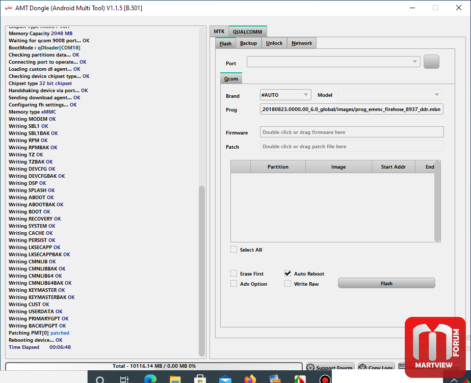Image resolution: width=471 pixels, height=383 pixels.
Task: Uncheck the Auto Reboot checkbox
Action: [288, 273]
